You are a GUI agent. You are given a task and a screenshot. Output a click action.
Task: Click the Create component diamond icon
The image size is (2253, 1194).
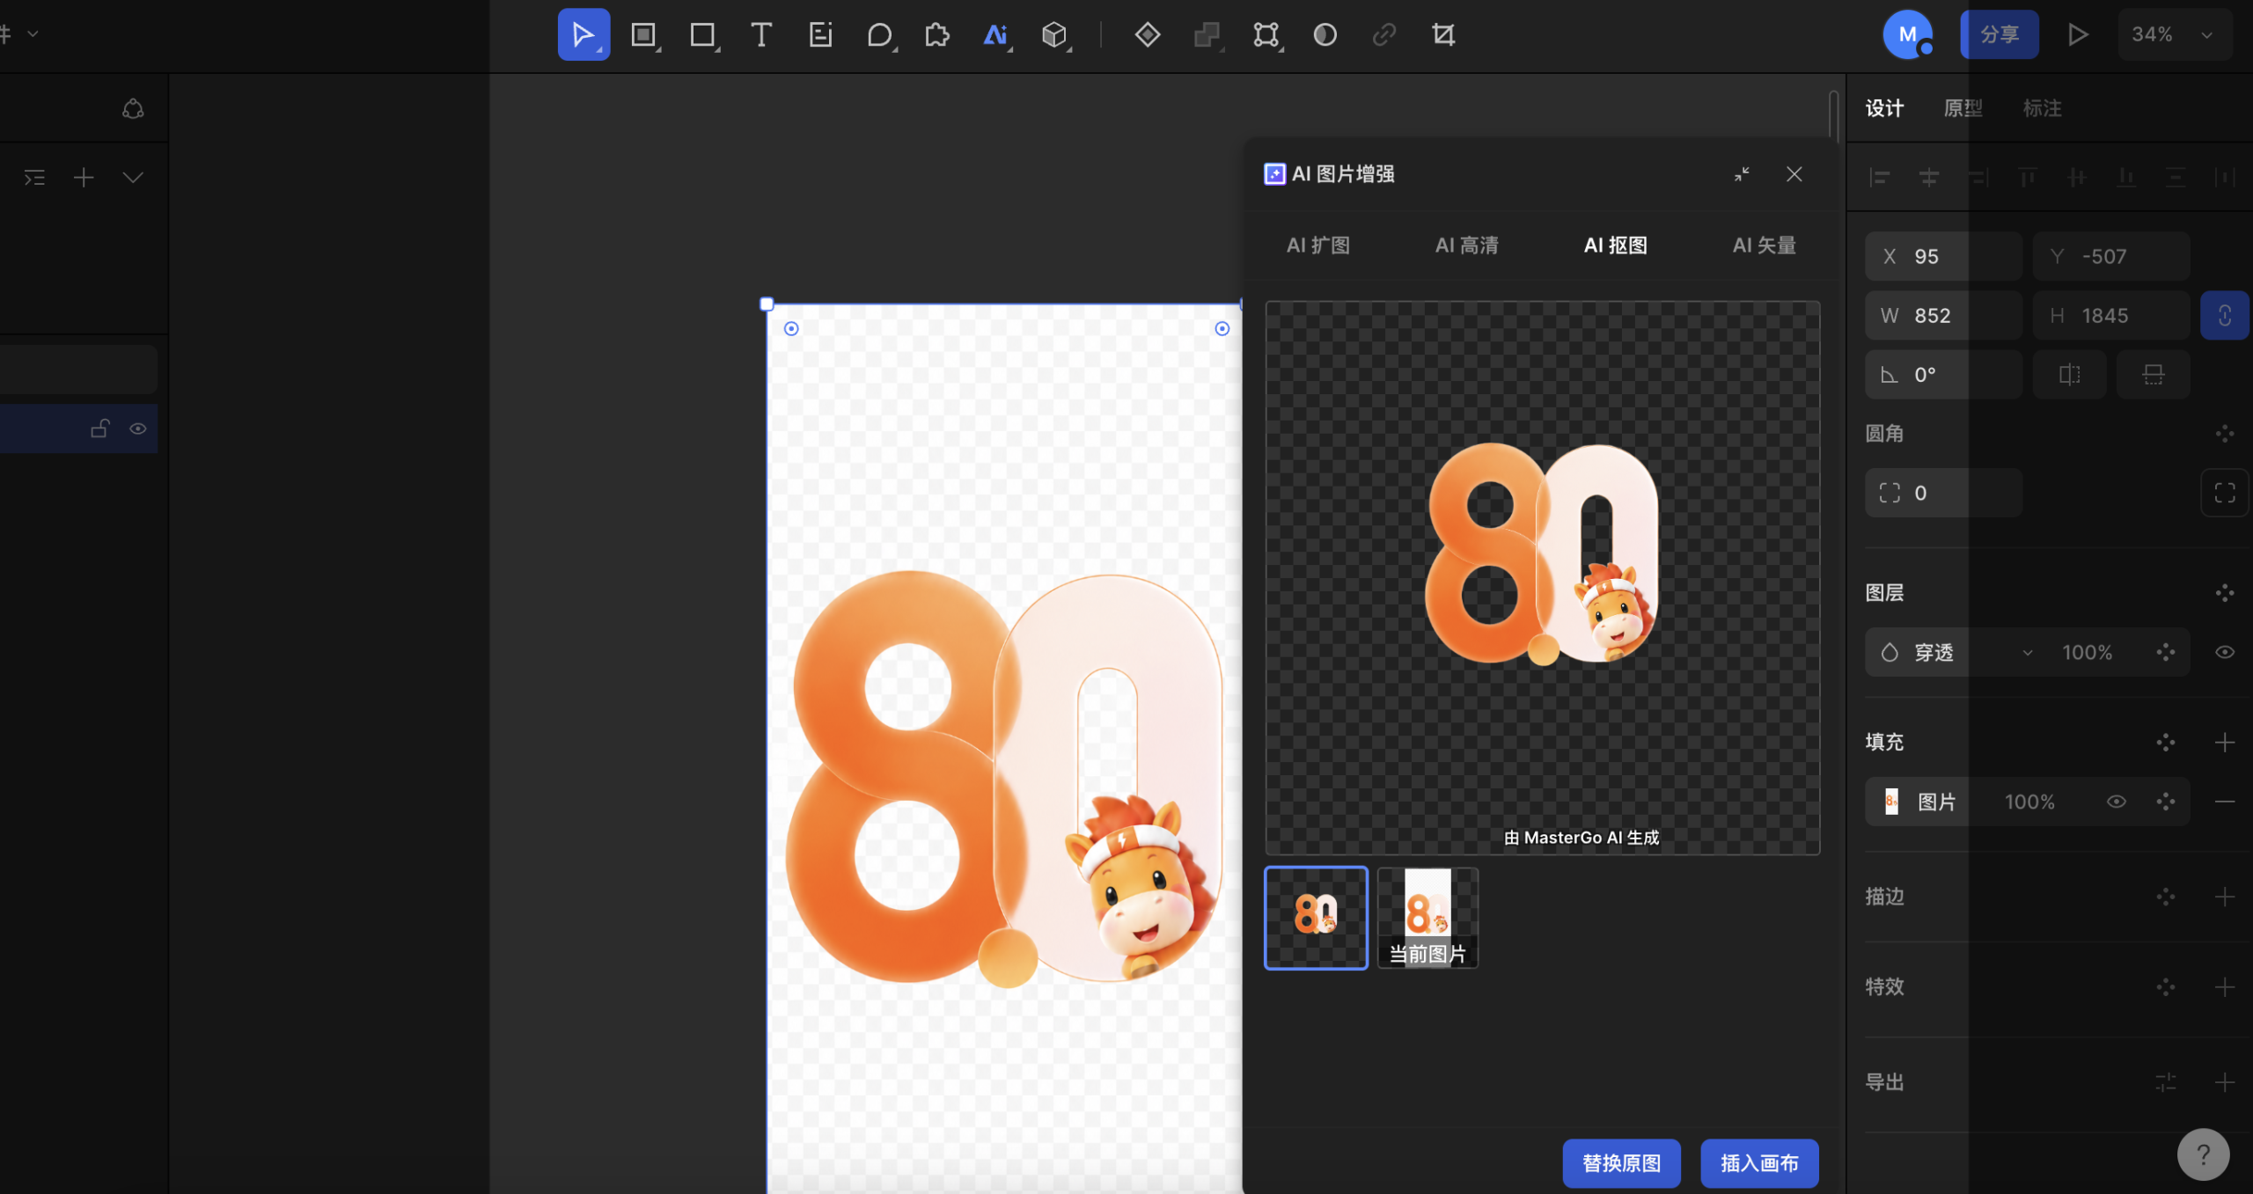[1148, 34]
